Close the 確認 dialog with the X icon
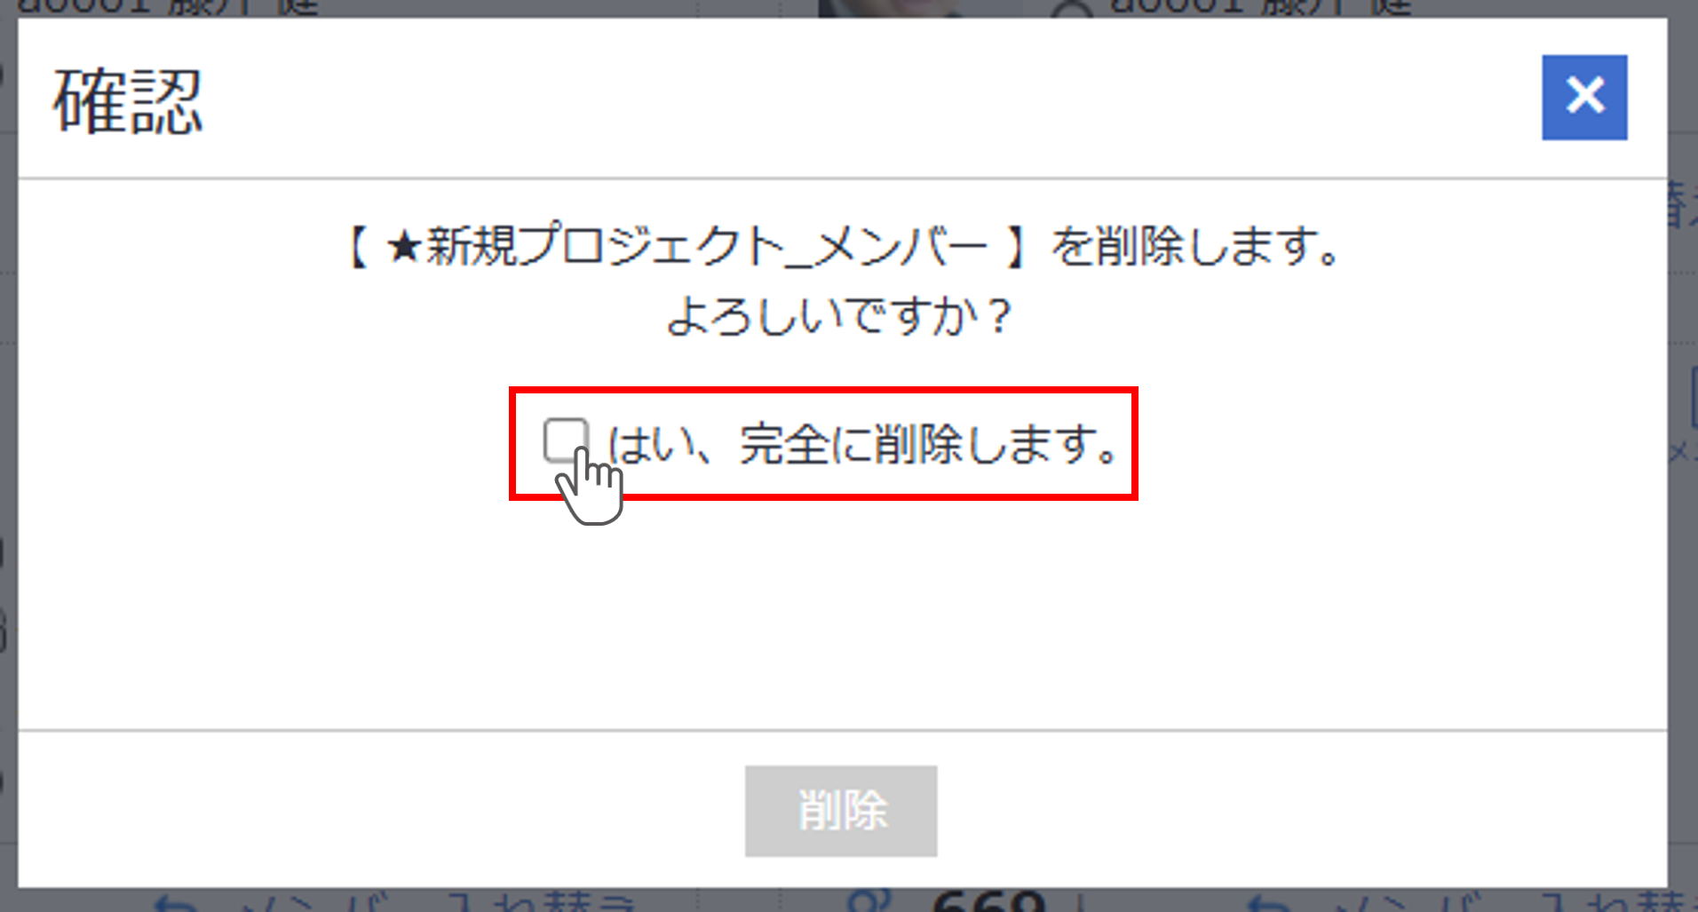 pos(1584,97)
